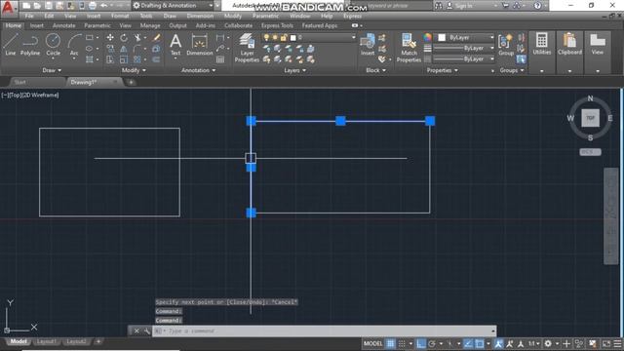
Task: Activate the Rotate tool
Action: (x=124, y=37)
